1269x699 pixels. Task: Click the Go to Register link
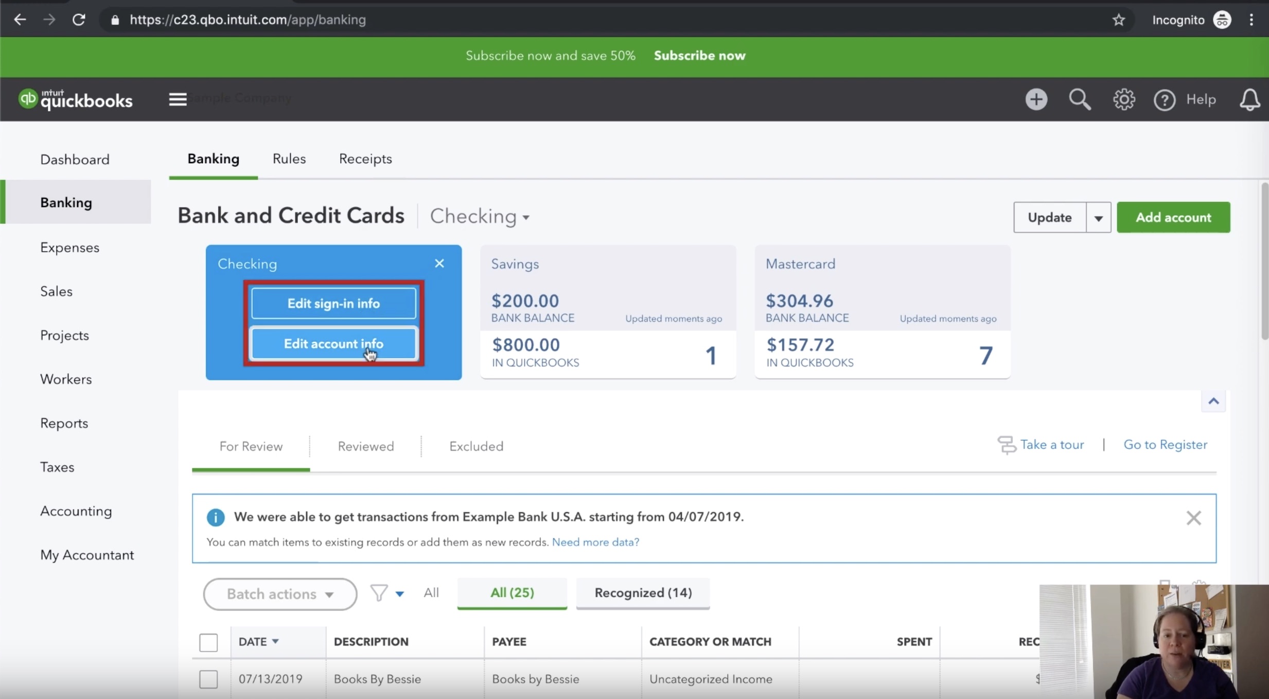click(x=1165, y=445)
